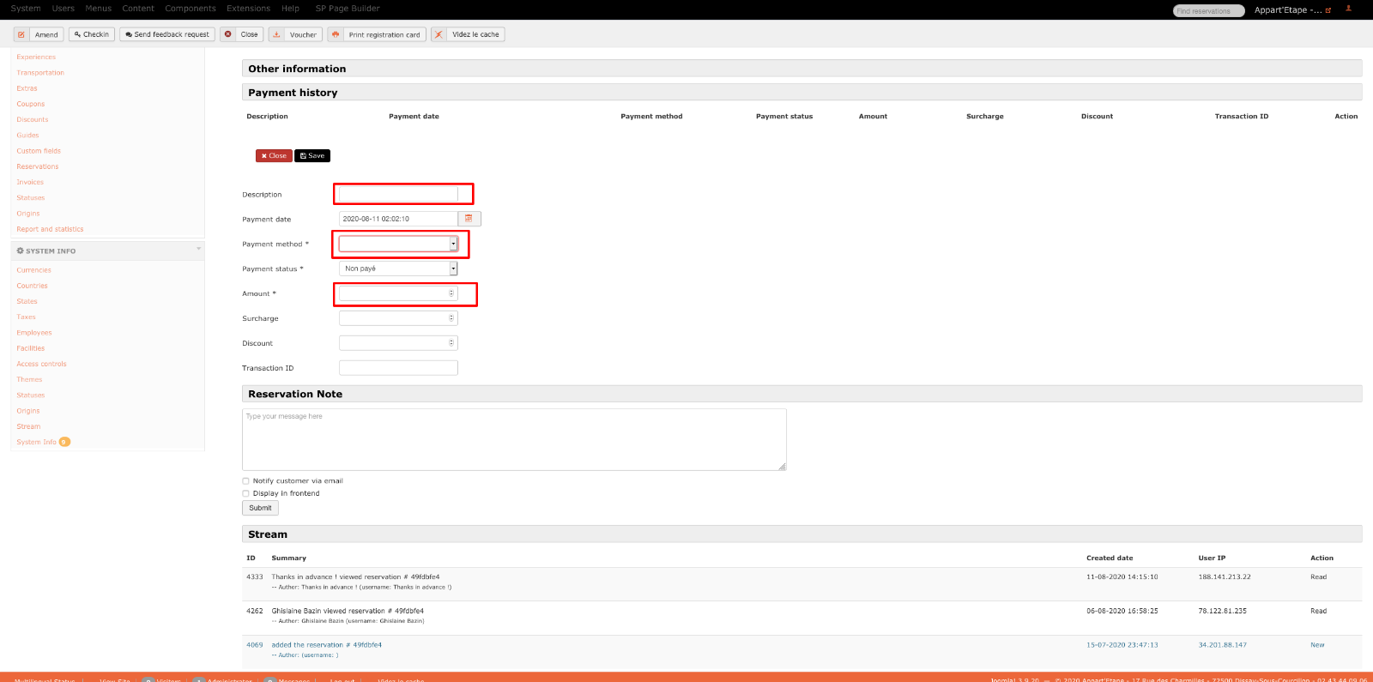Save the payment entry
1373x682 pixels.
(x=312, y=156)
